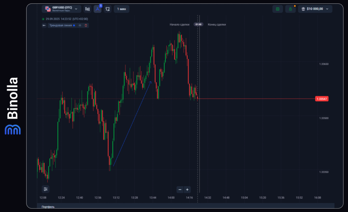Zoom in the chart with plus button
Viewport: 348px width, 212px height.
coord(187,189)
